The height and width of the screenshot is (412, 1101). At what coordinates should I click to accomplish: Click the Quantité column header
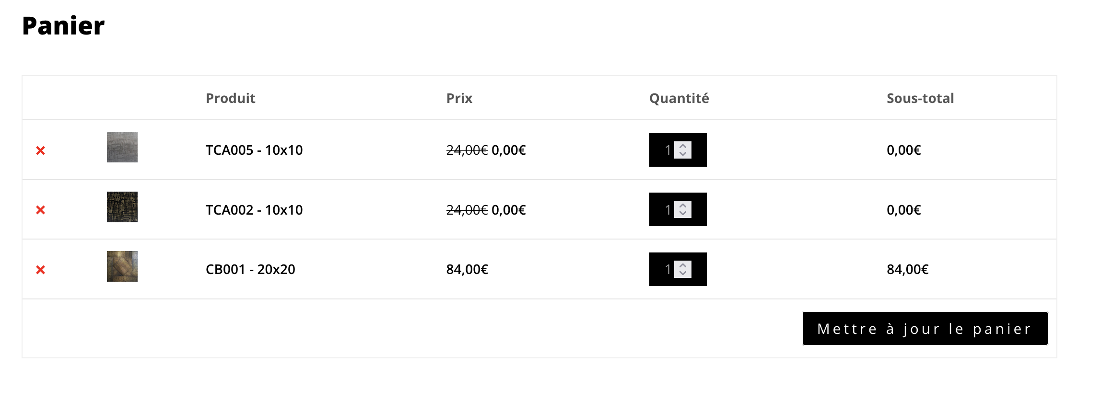[679, 98]
